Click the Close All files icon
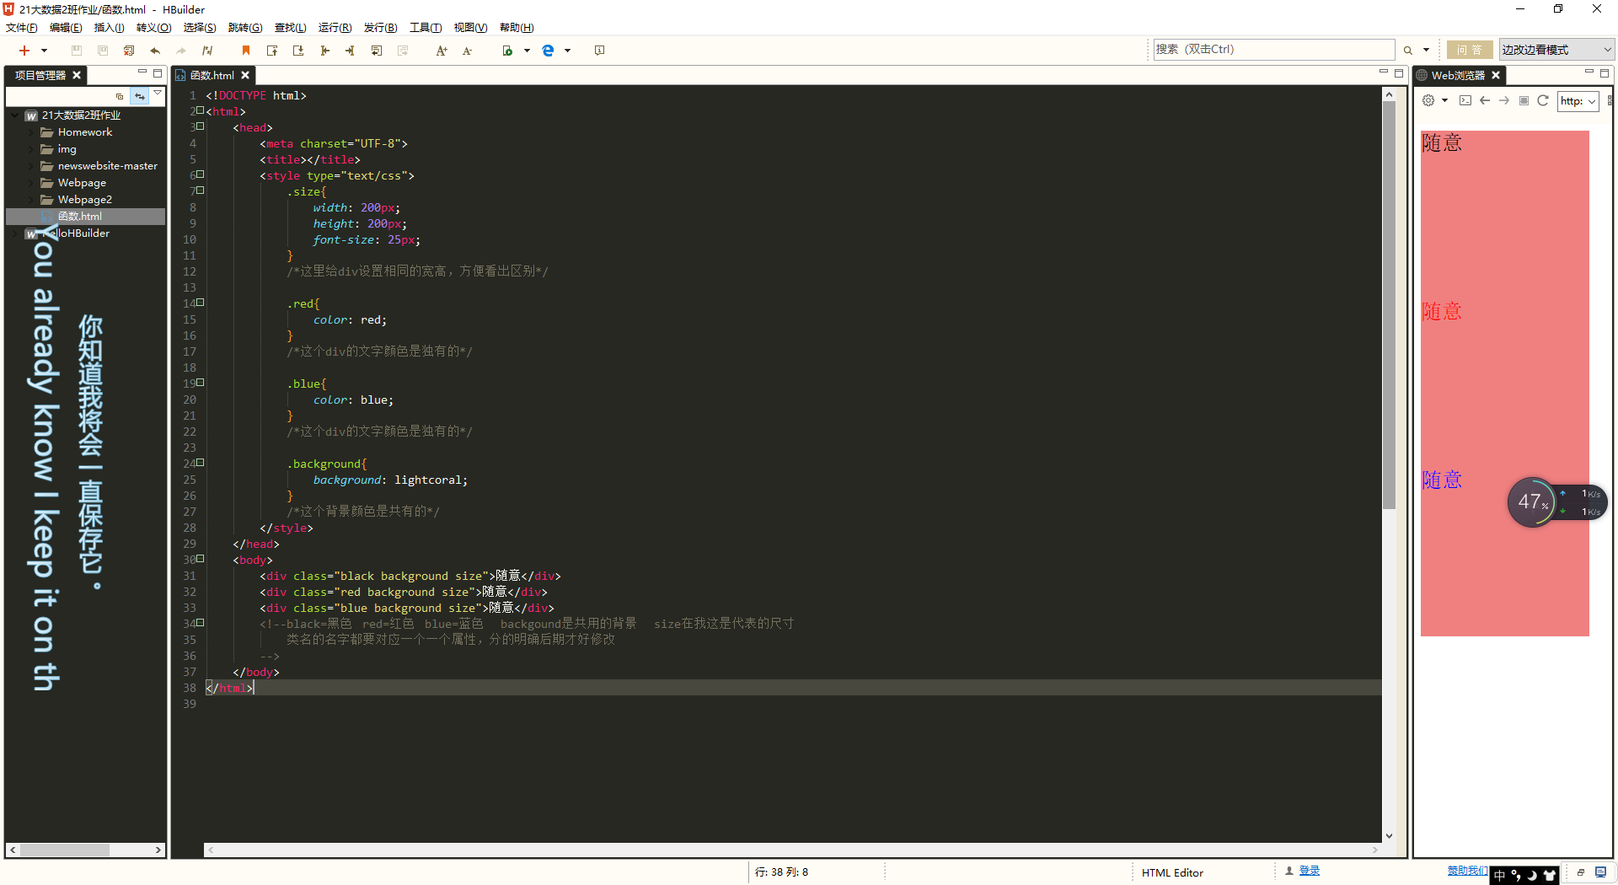Image resolution: width=1618 pixels, height=885 pixels. 129,51
